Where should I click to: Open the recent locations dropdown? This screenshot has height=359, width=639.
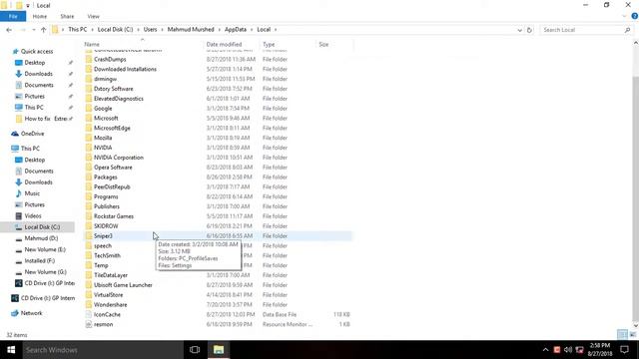click(x=33, y=30)
